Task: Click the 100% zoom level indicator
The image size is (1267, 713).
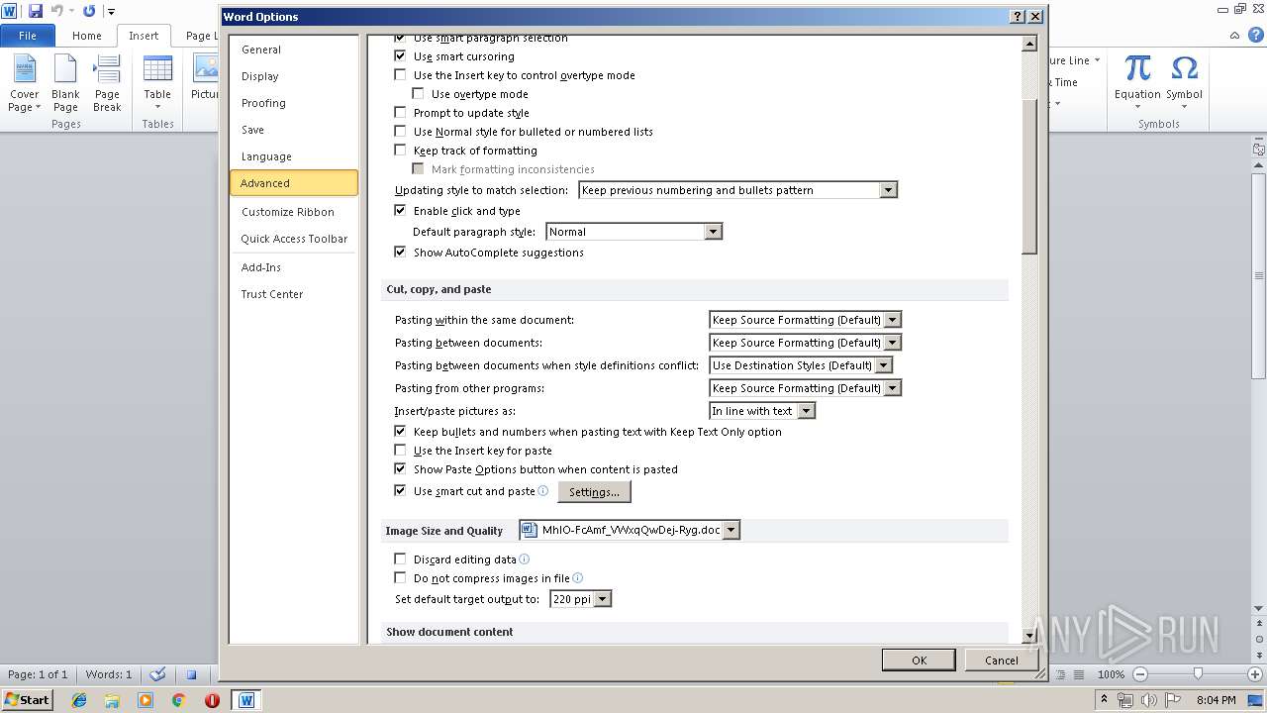Action: click(1112, 674)
